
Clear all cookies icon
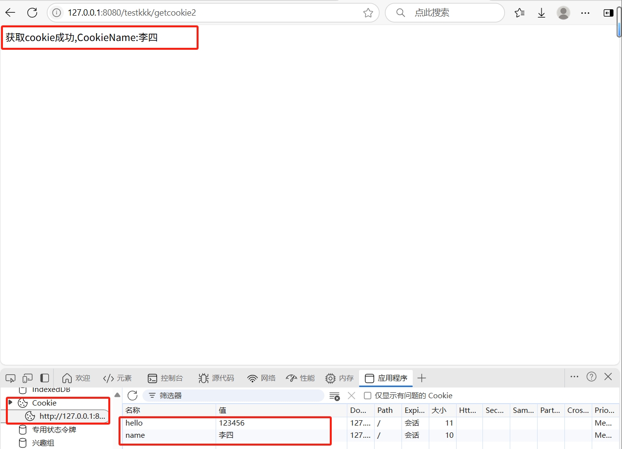(334, 396)
